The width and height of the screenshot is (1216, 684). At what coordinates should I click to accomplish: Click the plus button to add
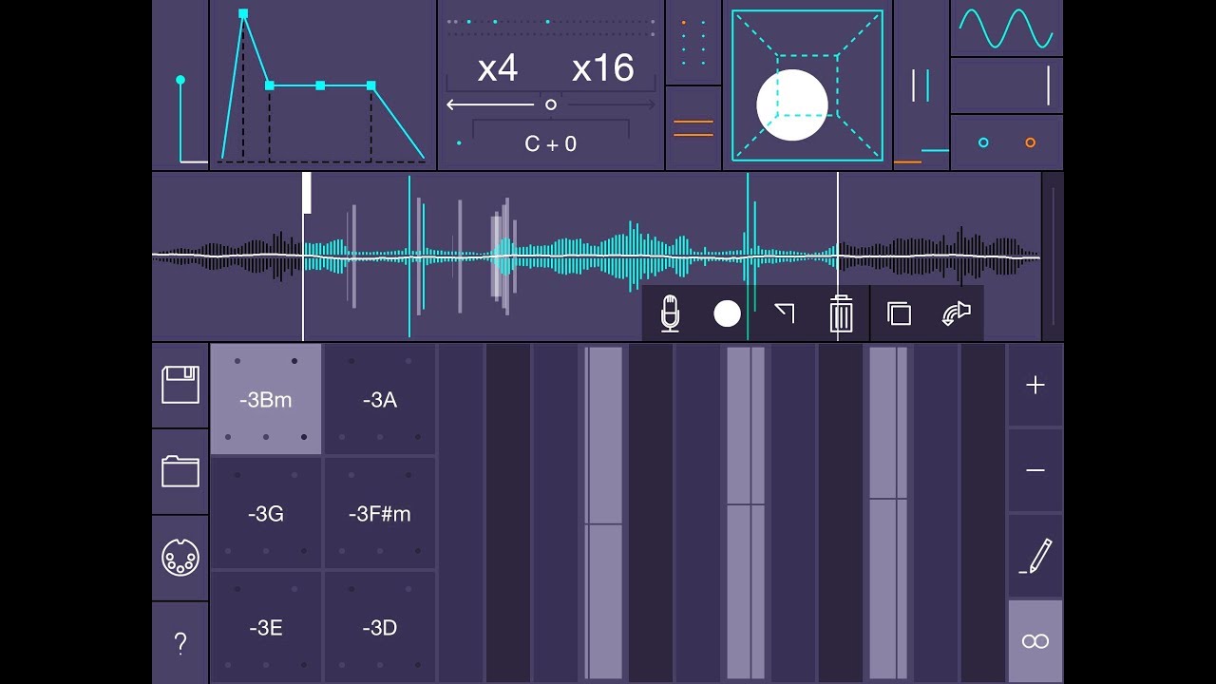tap(1035, 385)
